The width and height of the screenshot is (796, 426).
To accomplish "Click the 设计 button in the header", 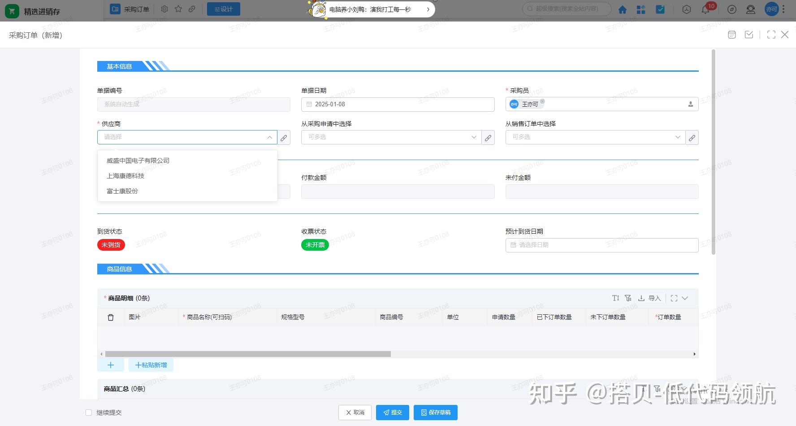I will pyautogui.click(x=223, y=9).
